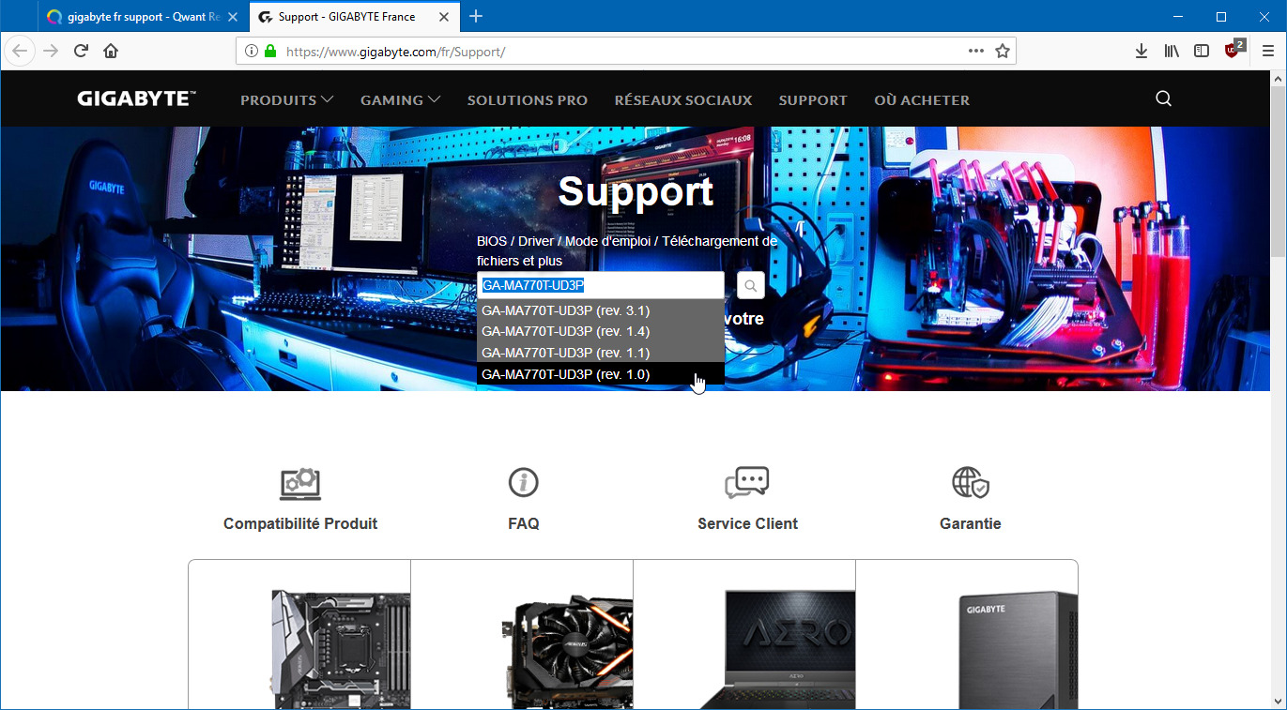Open the page actions three-dot menu
The width and height of the screenshot is (1287, 710).
976,51
